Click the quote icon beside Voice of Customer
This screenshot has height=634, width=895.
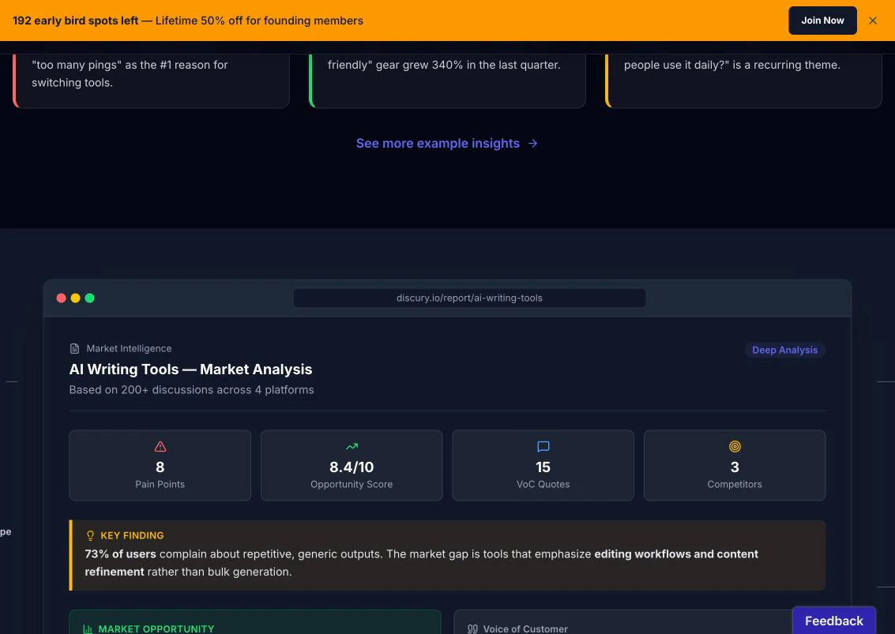472,628
